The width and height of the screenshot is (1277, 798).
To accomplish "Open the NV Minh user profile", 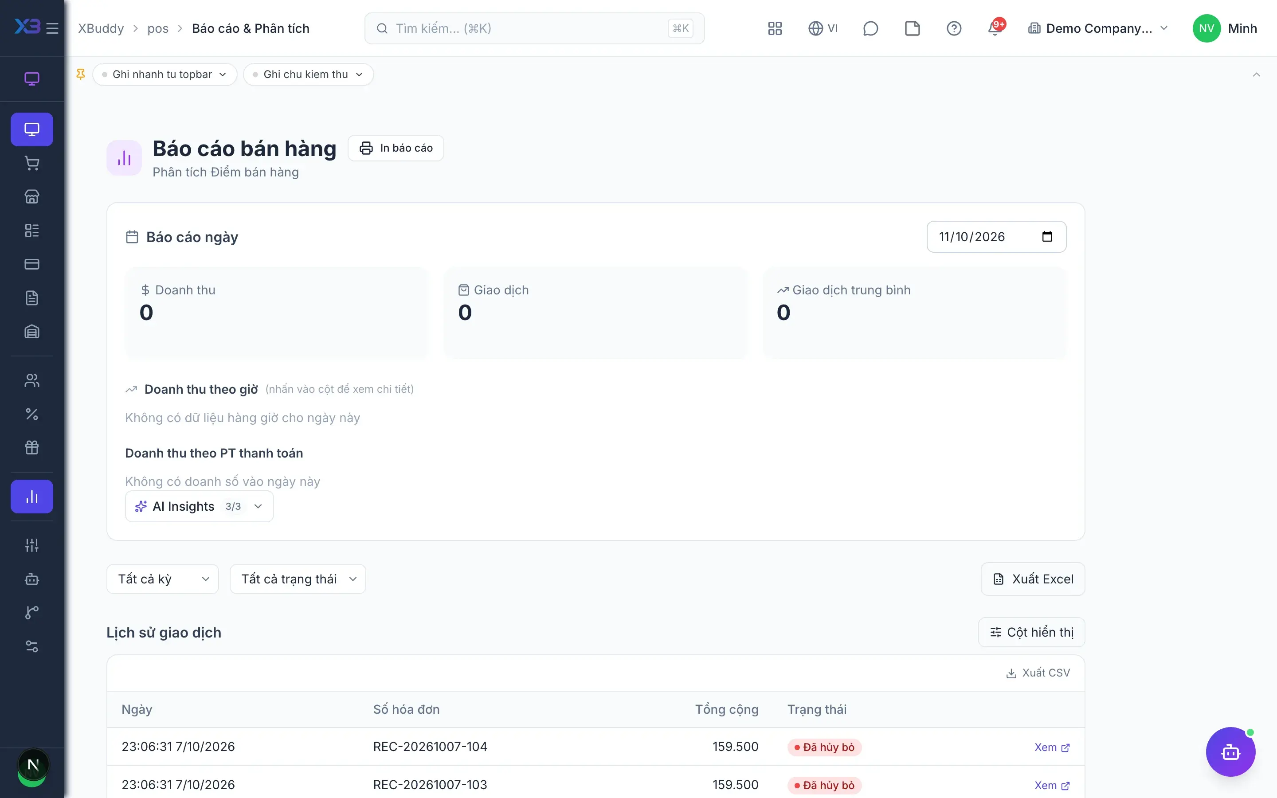I will [x=1224, y=28].
